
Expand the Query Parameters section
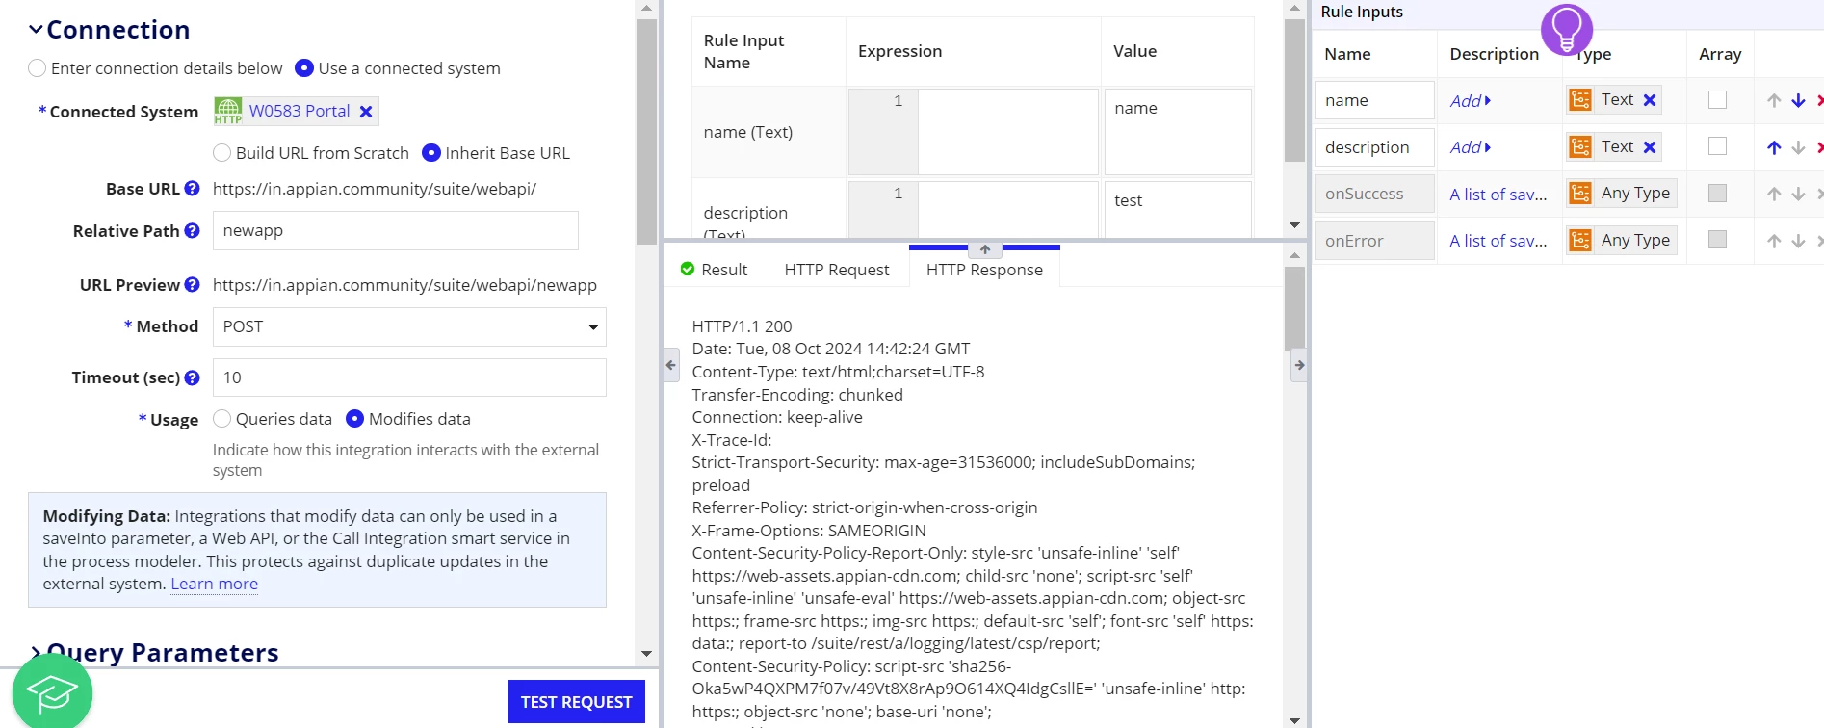(x=36, y=653)
